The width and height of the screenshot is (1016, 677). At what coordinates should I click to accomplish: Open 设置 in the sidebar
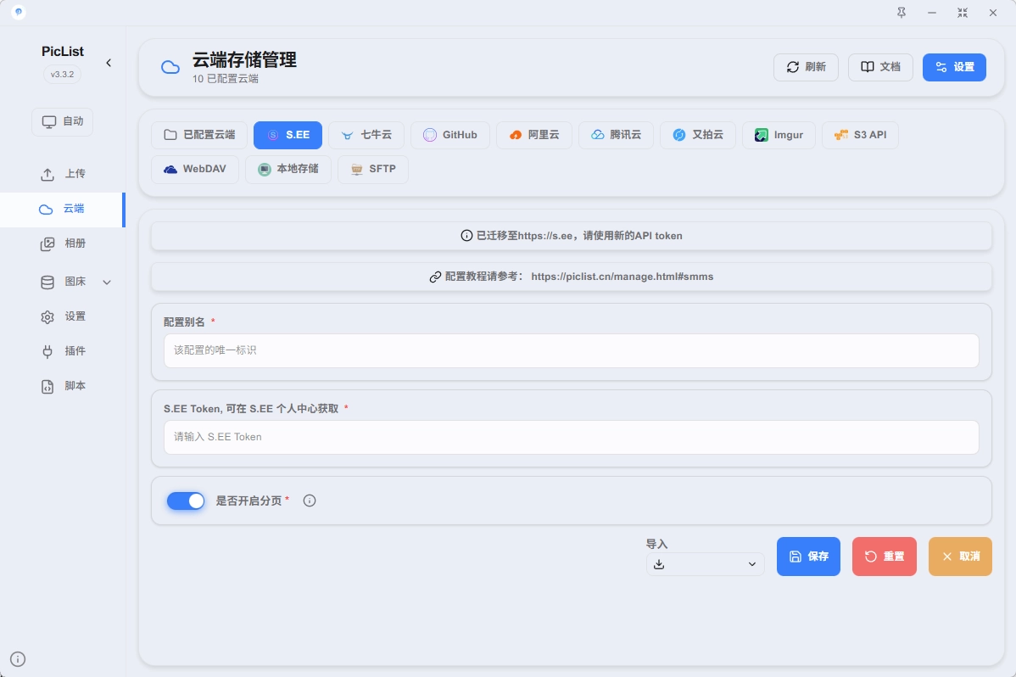point(63,316)
